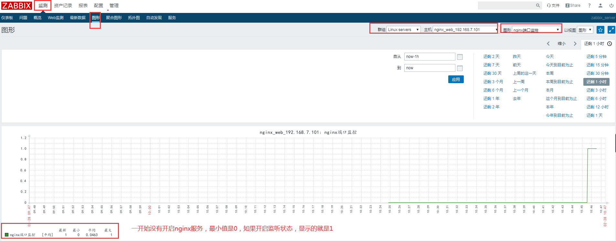Click the 到 now input field
Viewport: 616px width, 241px height.
430,68
